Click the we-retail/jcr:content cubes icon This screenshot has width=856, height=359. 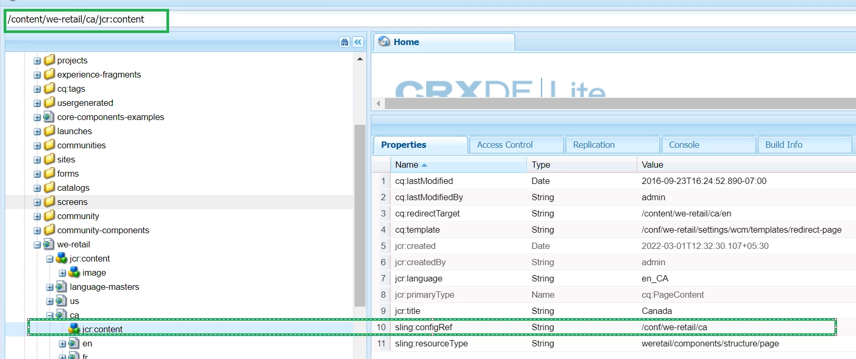coord(61,258)
